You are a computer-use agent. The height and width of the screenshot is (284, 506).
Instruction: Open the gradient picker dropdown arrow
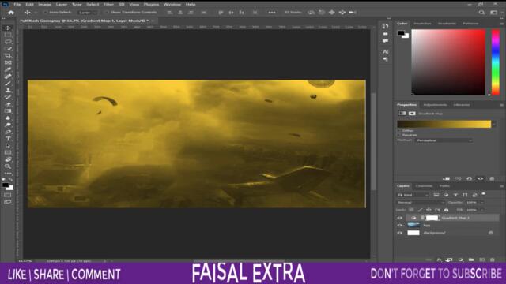pyautogui.click(x=494, y=124)
